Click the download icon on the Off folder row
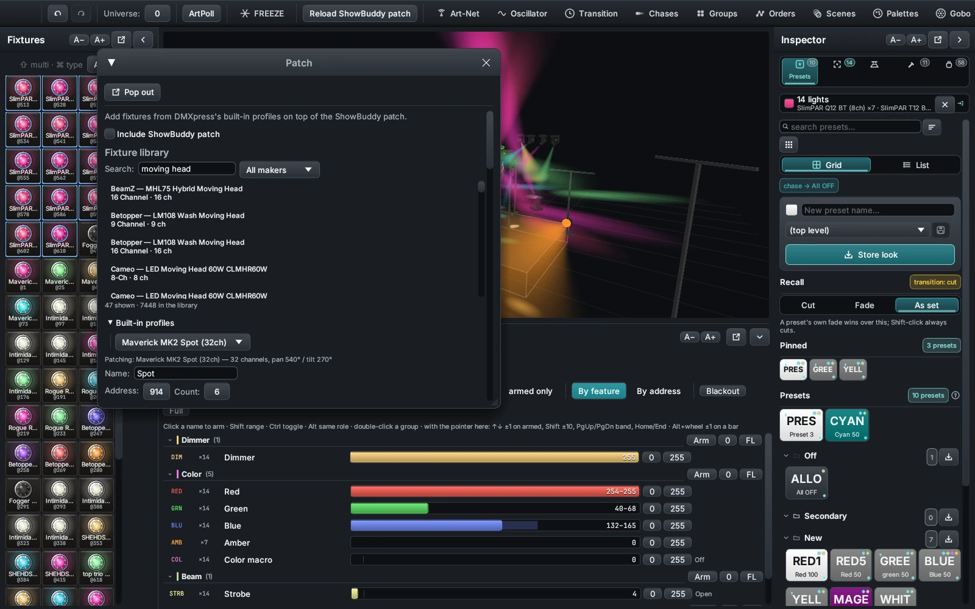 [x=948, y=457]
